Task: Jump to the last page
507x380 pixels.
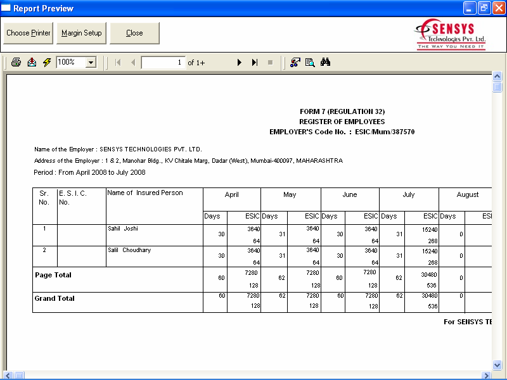Action: coord(255,62)
